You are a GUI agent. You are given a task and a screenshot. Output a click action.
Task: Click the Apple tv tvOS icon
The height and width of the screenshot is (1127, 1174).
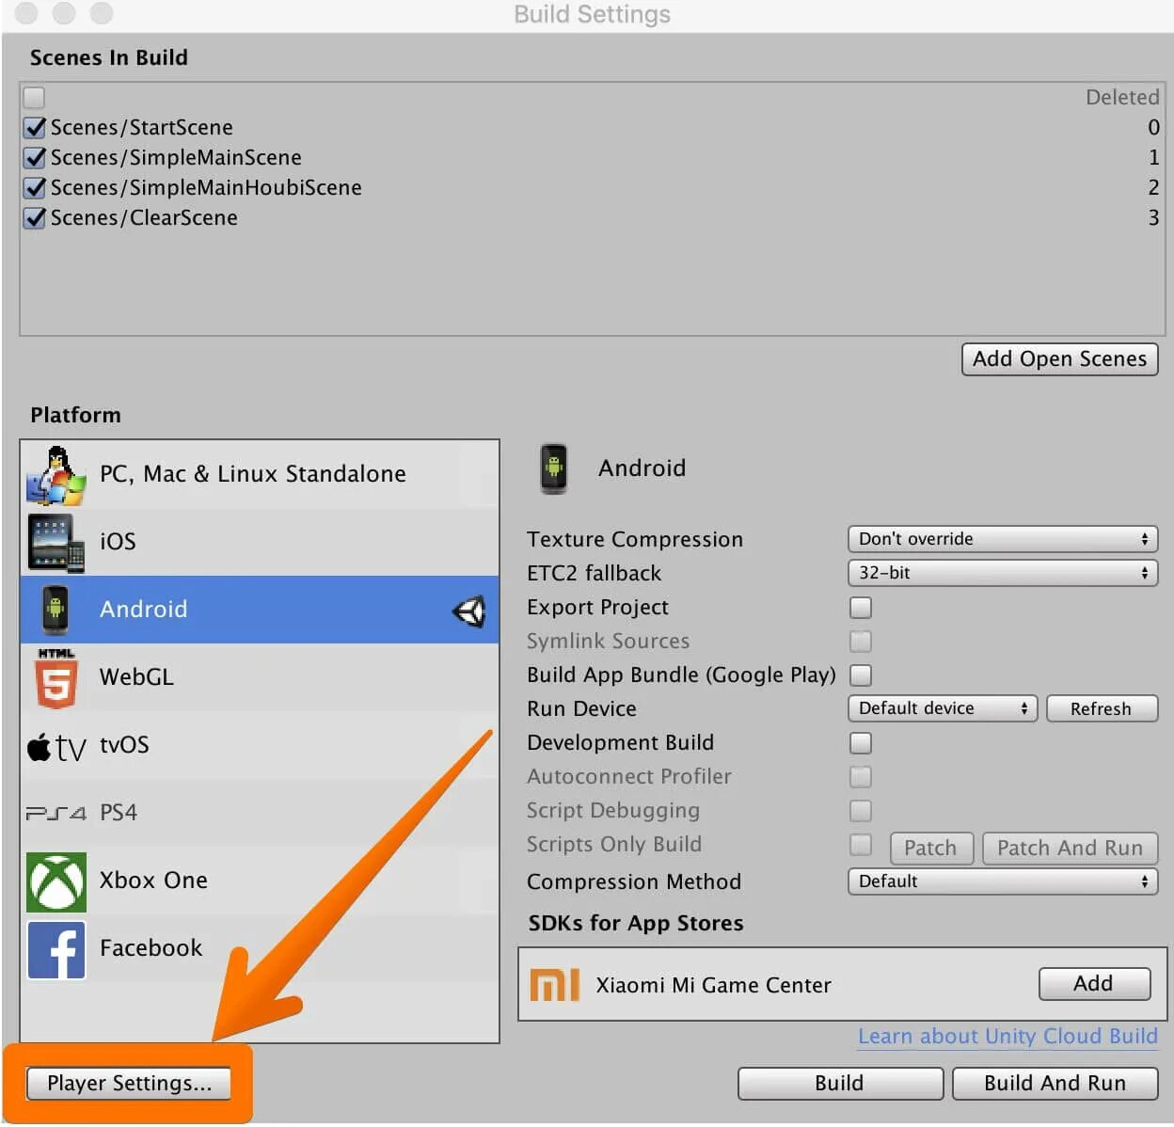coord(56,747)
